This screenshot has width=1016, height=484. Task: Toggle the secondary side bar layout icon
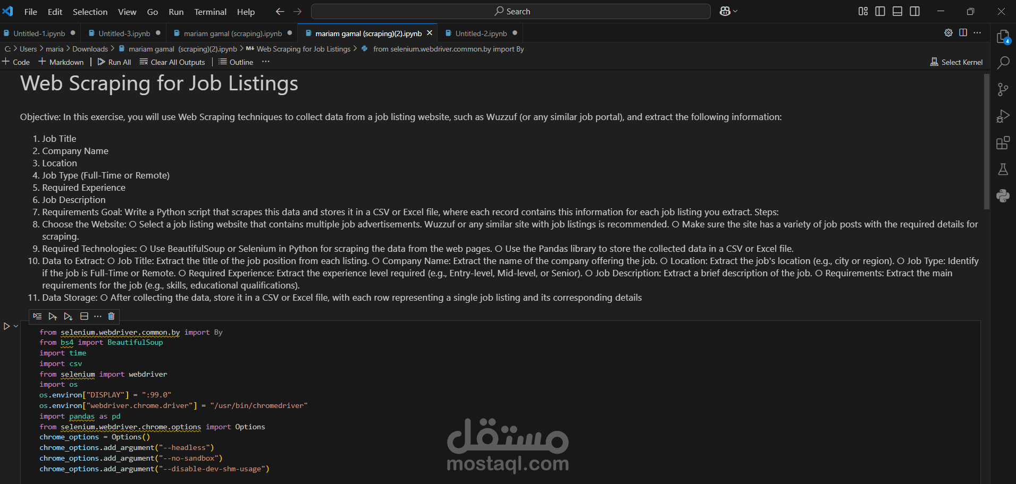[914, 11]
